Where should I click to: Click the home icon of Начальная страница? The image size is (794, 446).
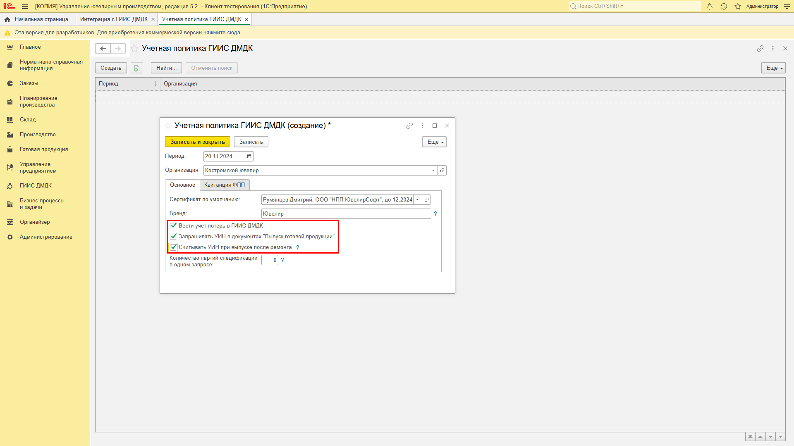7,19
